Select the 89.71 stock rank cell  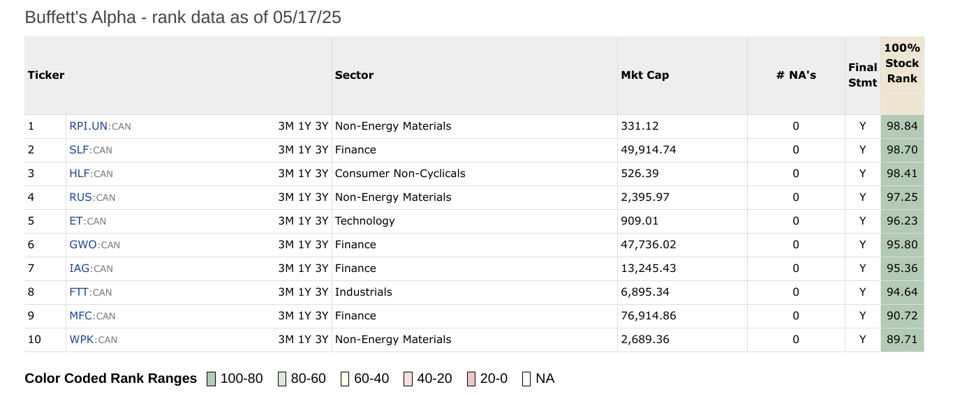point(902,340)
